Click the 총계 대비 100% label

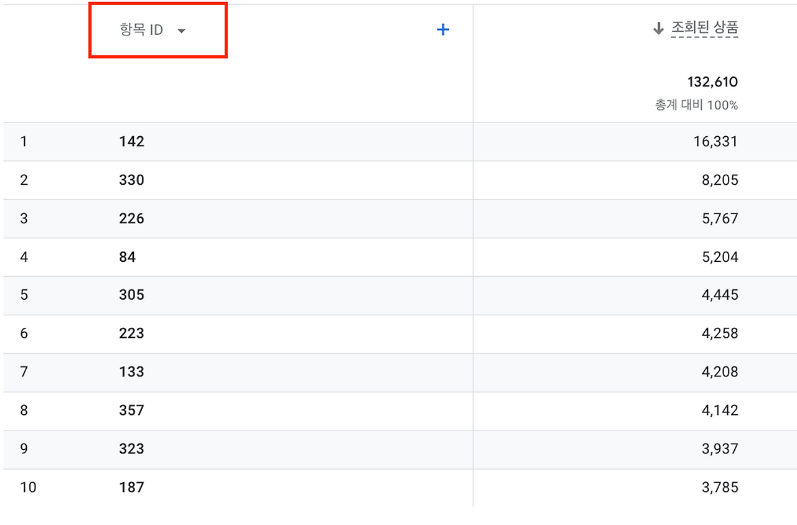click(695, 105)
